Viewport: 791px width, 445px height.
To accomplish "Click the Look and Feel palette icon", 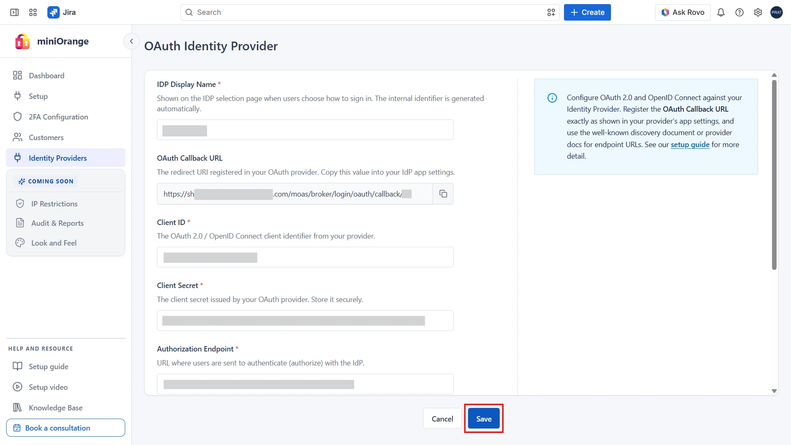I will [20, 243].
